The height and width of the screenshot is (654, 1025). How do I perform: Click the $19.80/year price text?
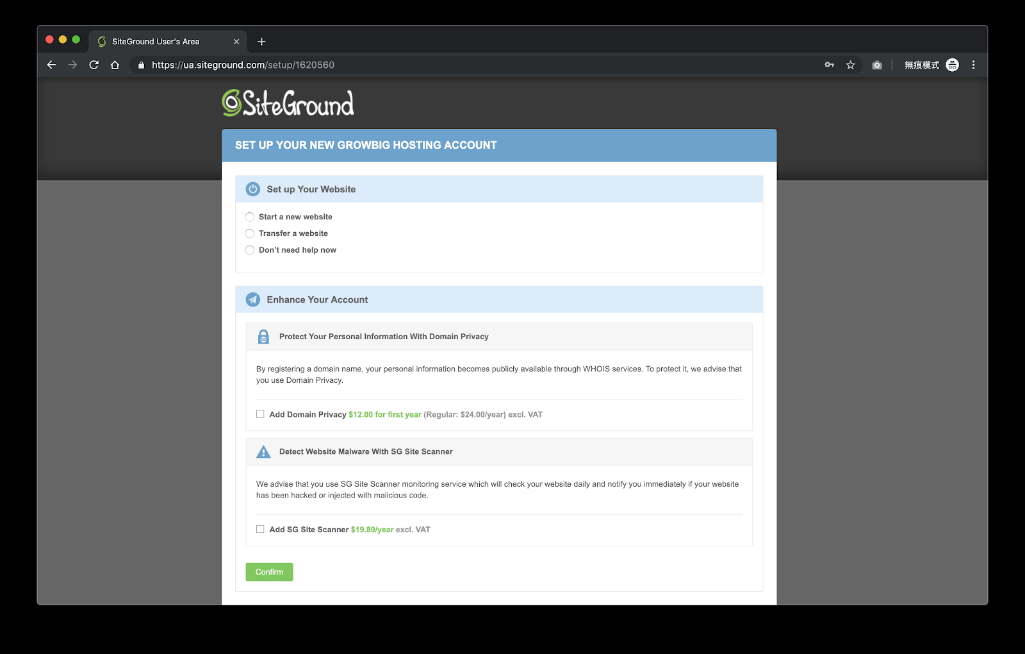pos(372,530)
